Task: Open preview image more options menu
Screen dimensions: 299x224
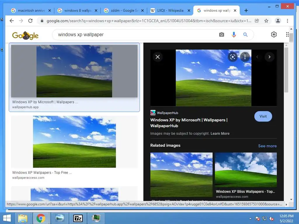Action: 245,57
